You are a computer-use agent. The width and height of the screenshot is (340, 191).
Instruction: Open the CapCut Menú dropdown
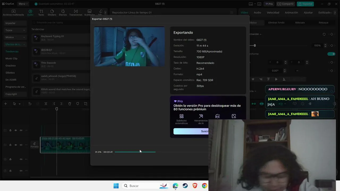pos(23,4)
